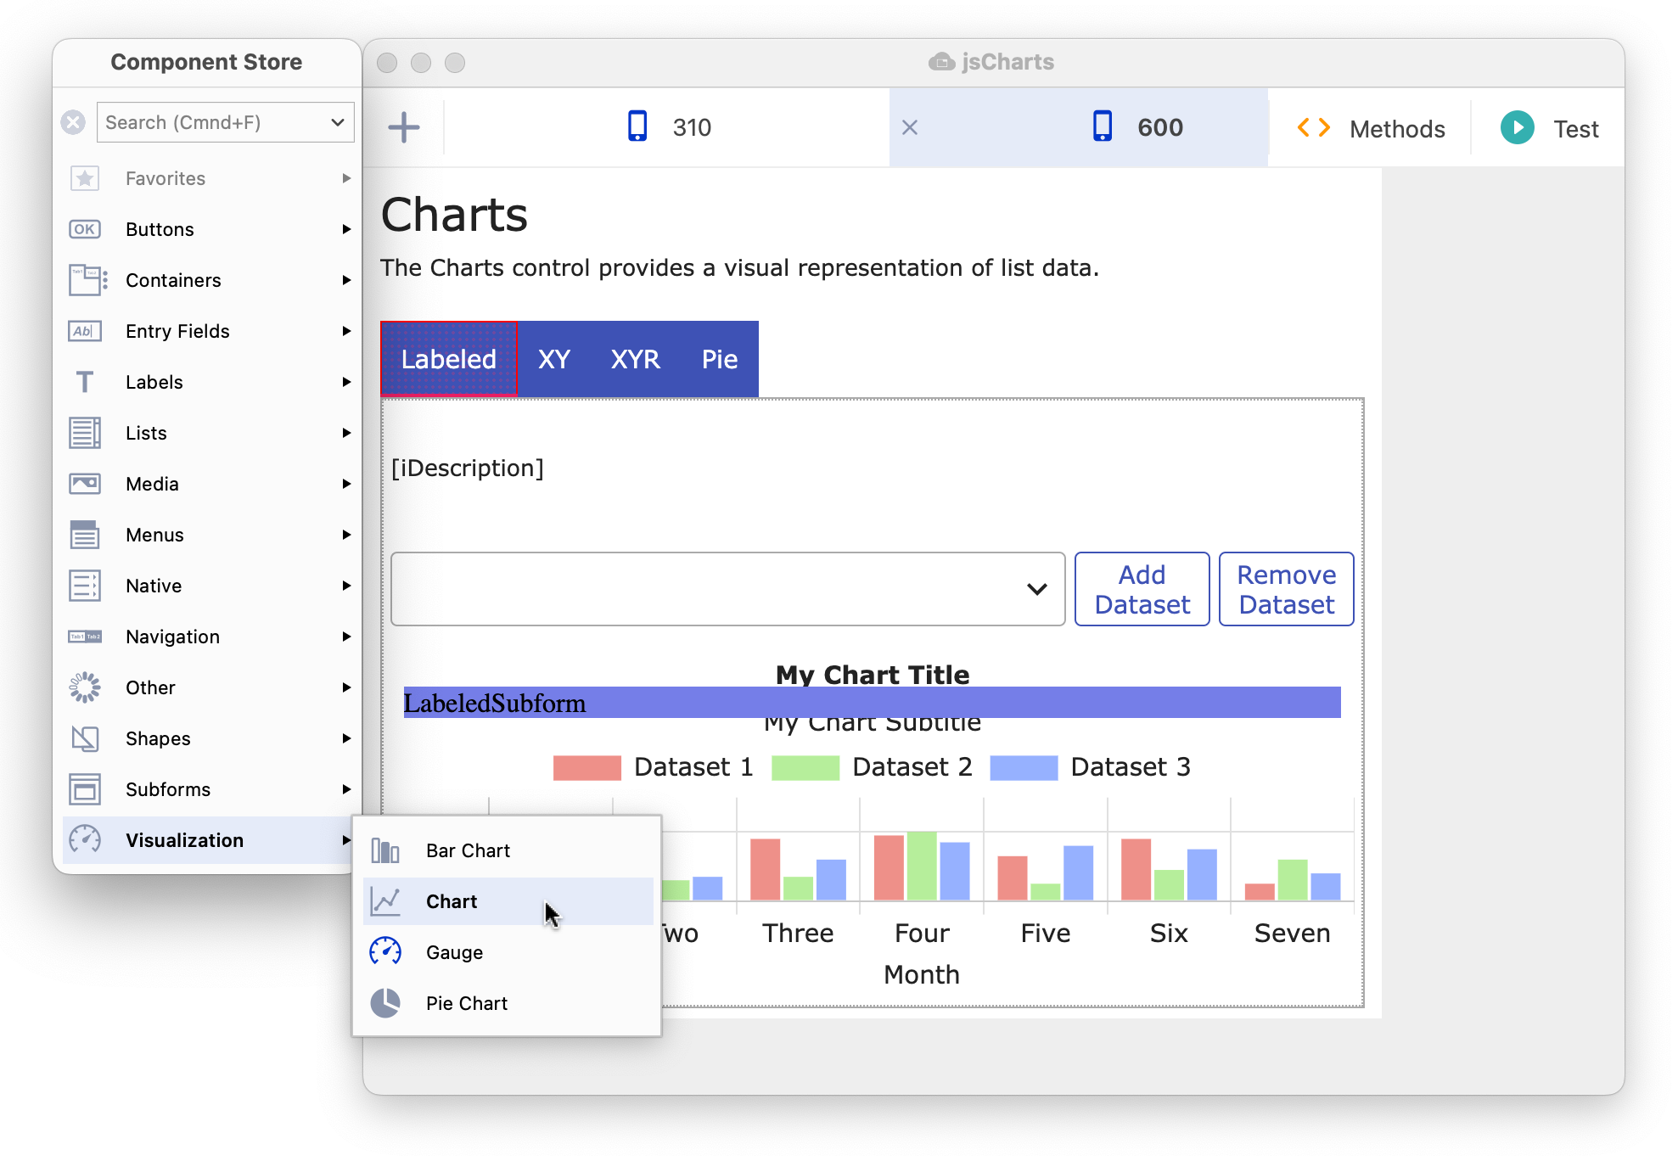1678x1161 pixels.
Task: Click the Gauge dial icon in submenu
Action: click(385, 952)
